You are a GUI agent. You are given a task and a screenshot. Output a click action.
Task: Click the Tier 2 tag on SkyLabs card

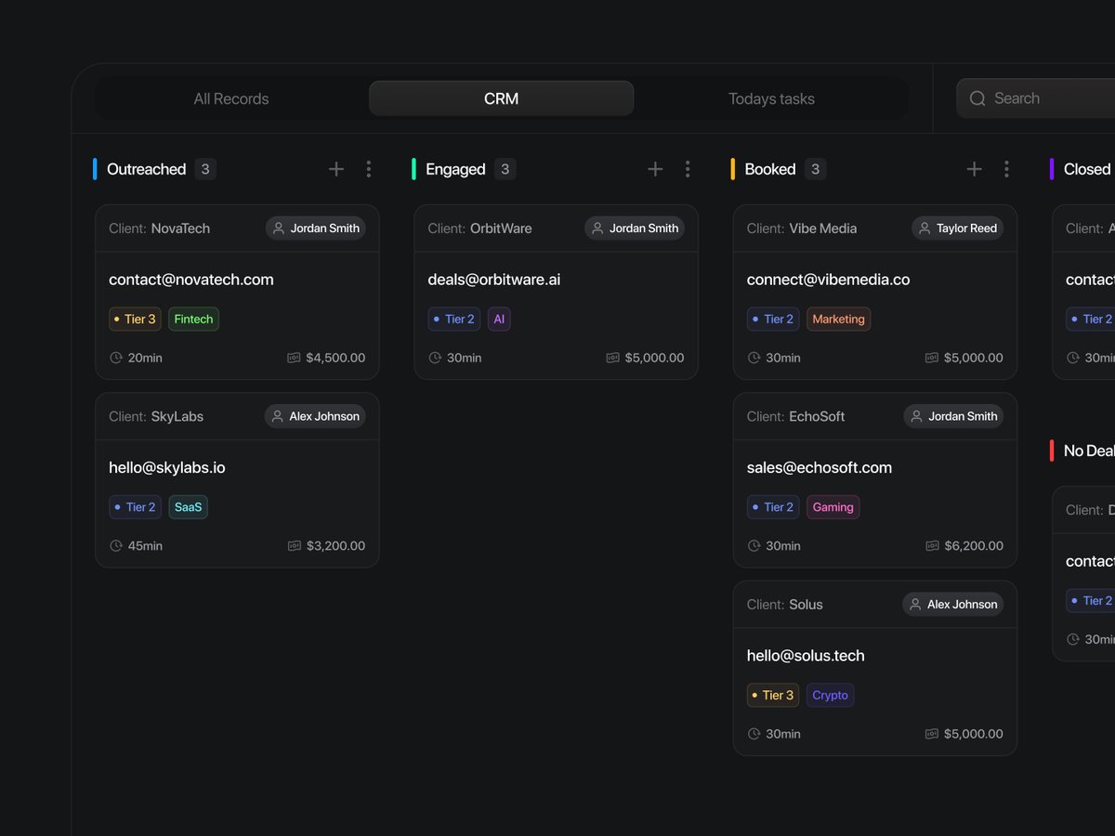[136, 507]
